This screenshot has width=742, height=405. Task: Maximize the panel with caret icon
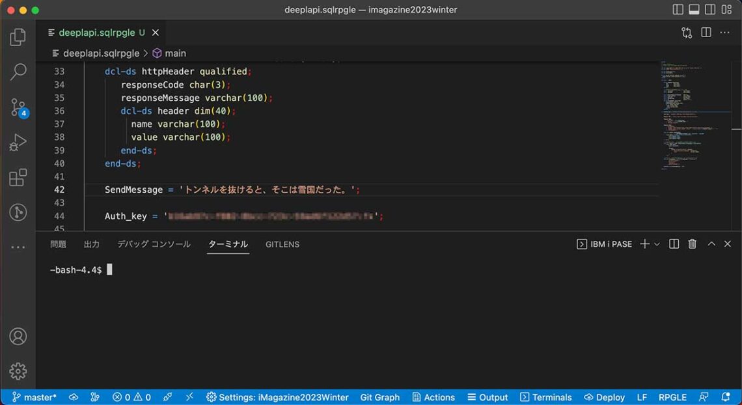pyautogui.click(x=711, y=244)
